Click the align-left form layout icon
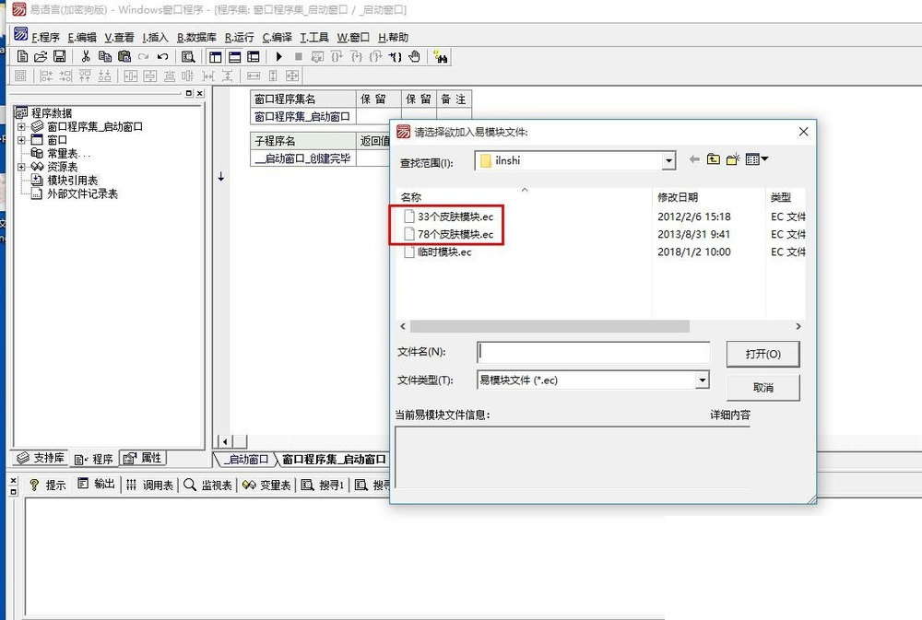 (46, 76)
